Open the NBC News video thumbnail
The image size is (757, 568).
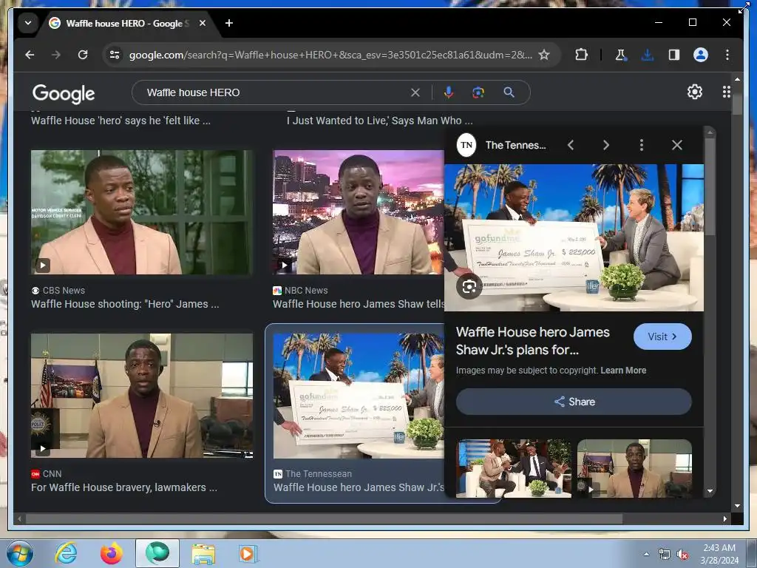(358, 212)
